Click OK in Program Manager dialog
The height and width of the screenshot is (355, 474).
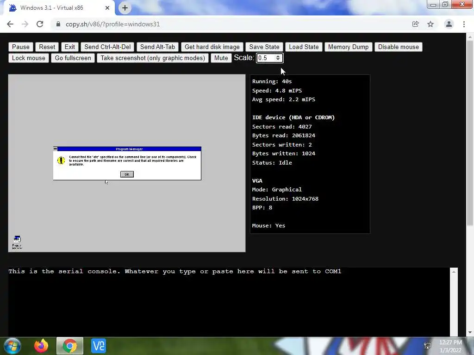pyautogui.click(x=127, y=174)
